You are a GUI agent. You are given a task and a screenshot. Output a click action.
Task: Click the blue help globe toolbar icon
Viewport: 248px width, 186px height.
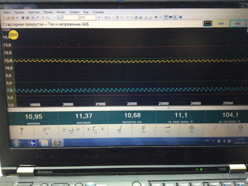pos(180,17)
